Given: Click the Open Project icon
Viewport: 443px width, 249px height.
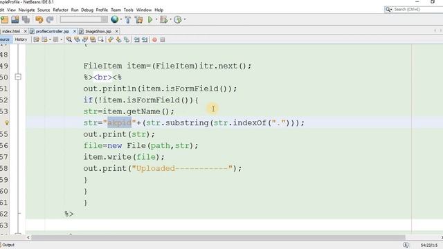Looking at the screenshot, I should pos(15,19).
